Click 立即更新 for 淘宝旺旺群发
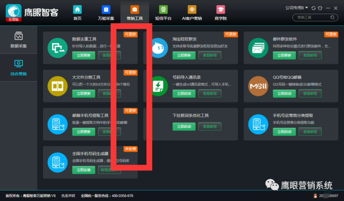The image size is (344, 201). click(x=184, y=56)
